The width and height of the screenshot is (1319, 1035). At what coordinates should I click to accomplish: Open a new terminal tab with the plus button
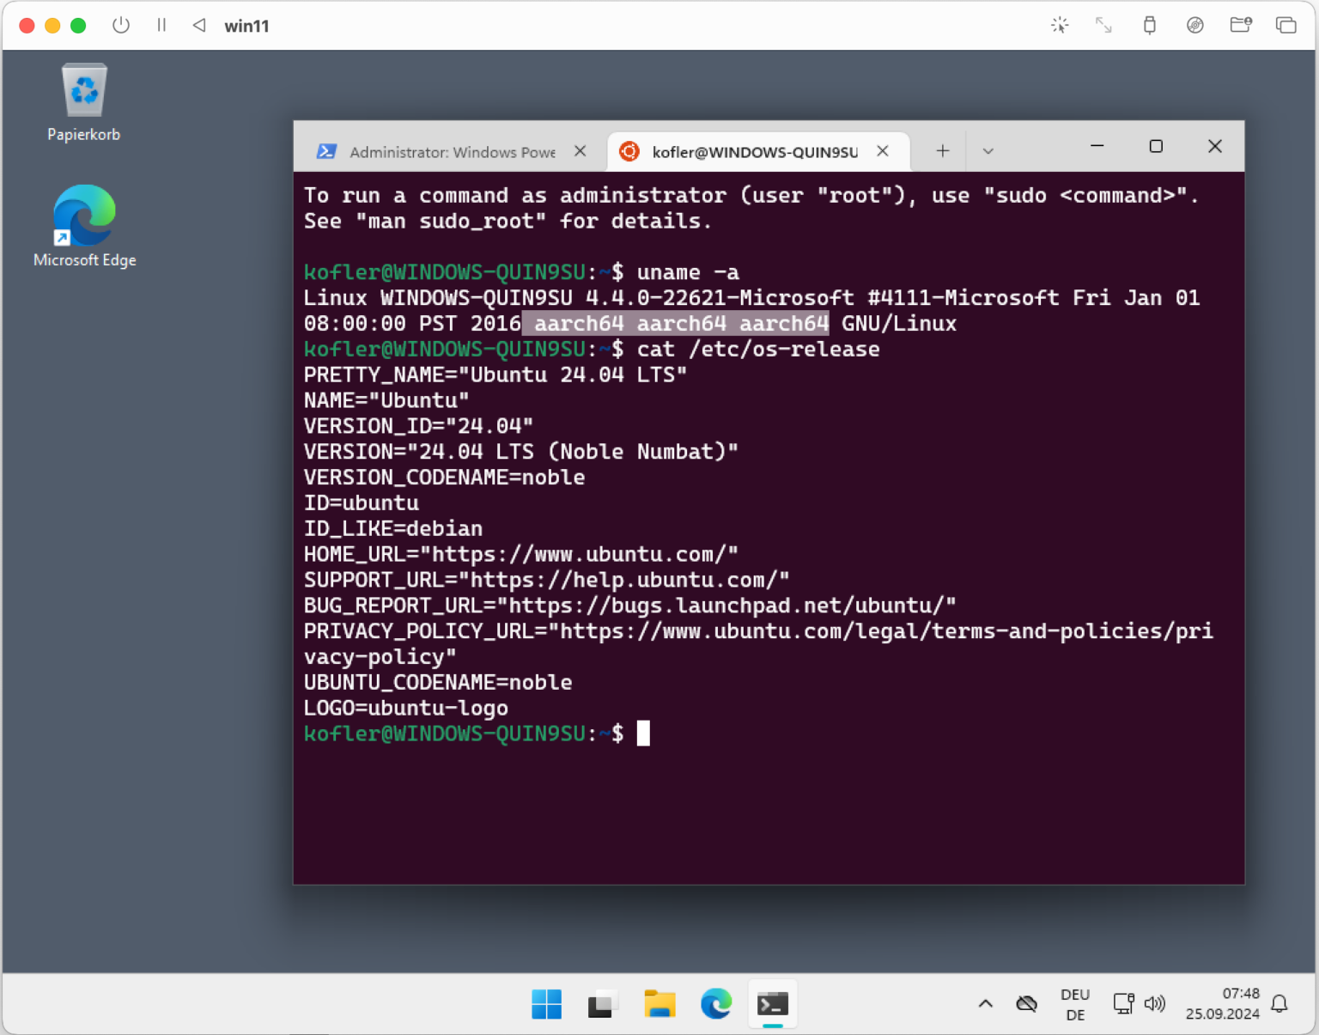942,150
